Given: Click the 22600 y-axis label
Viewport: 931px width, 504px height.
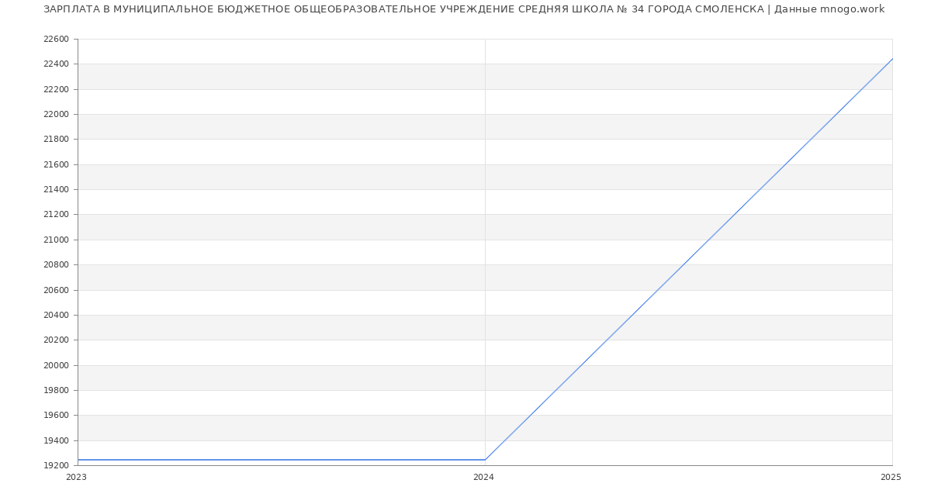Looking at the screenshot, I should click(x=56, y=39).
